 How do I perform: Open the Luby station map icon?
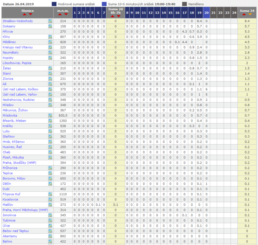[50, 131]
